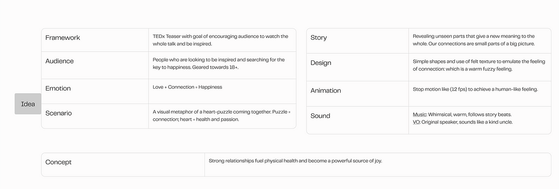Select the Love + Connection = Happiness text

click(187, 87)
